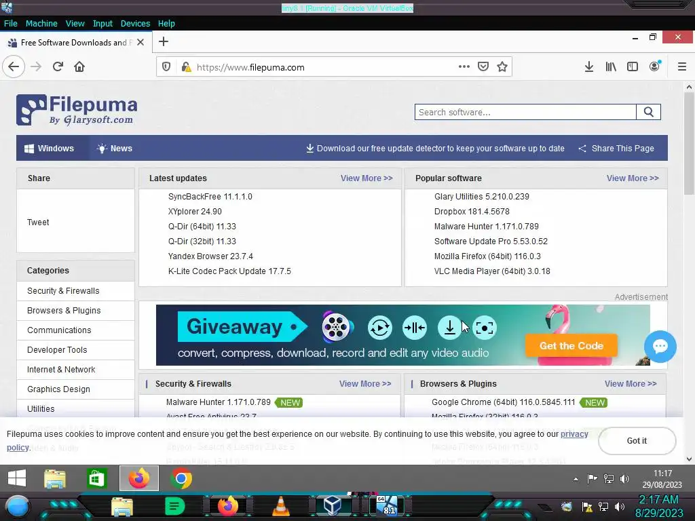
Task: Open Developer Tools sidebar category
Action: 75,350
